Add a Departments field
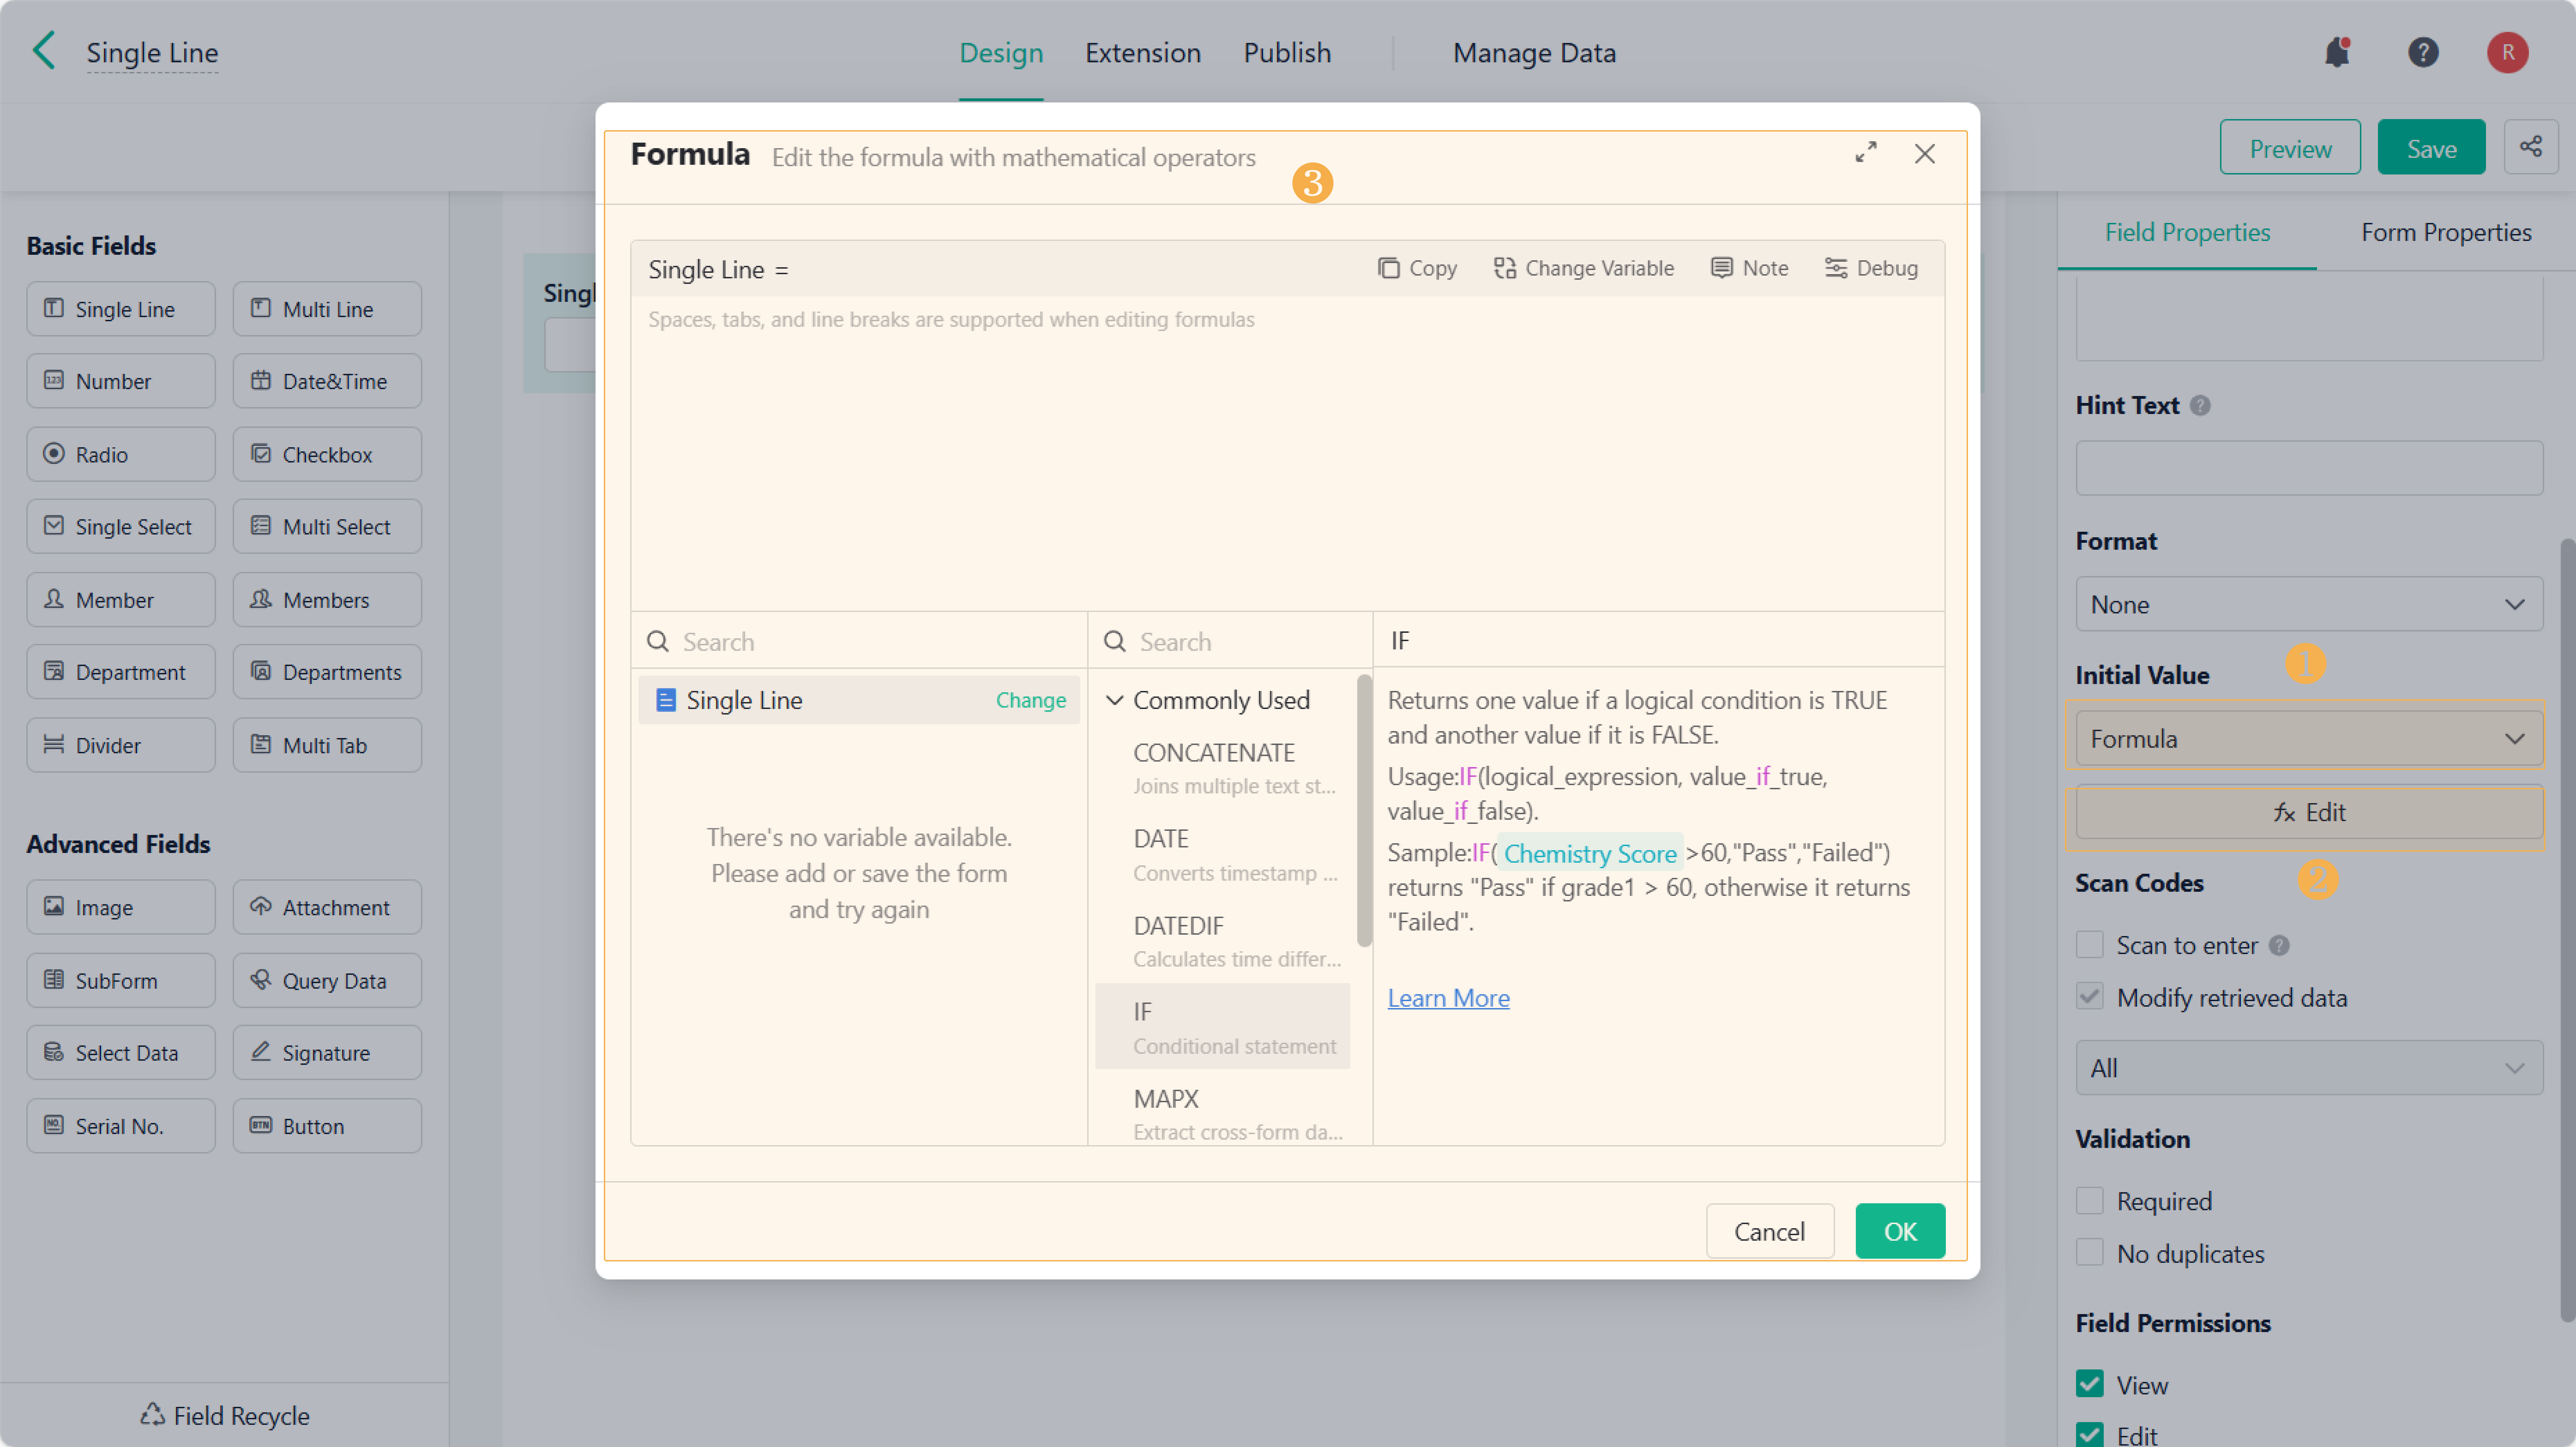The image size is (2576, 1447). 327,672
